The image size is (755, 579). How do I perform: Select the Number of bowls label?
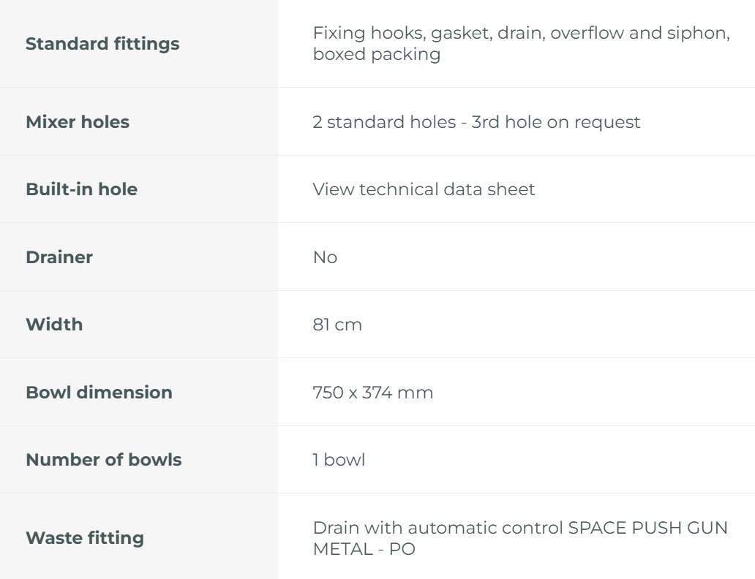(103, 460)
